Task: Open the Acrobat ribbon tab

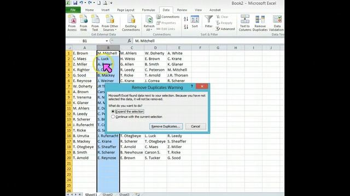Action: coord(215,10)
